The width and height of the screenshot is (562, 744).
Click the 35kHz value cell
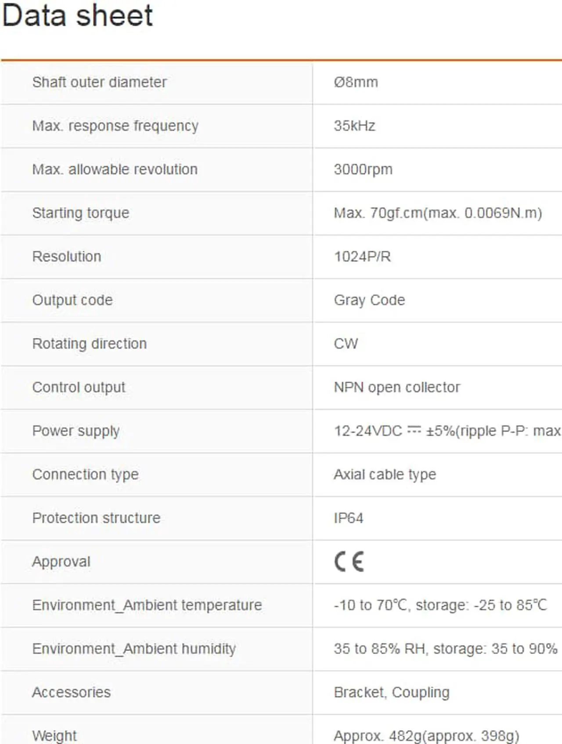point(437,126)
